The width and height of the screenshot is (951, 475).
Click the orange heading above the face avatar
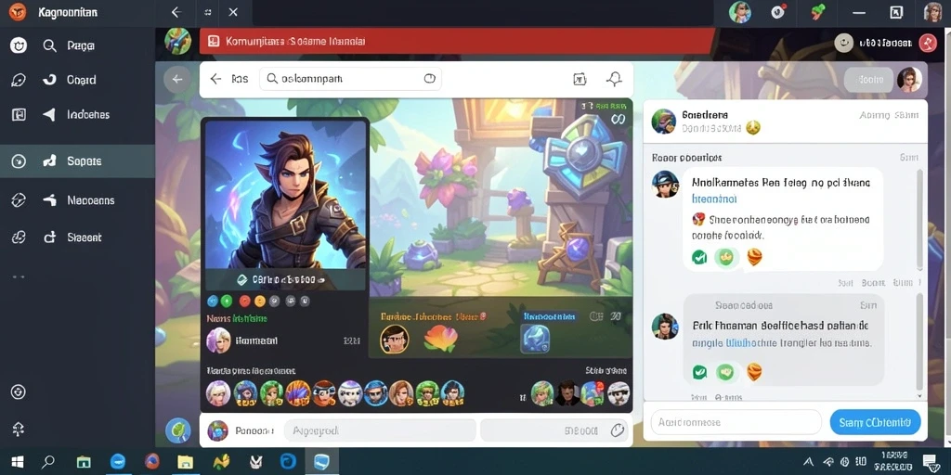433,316
